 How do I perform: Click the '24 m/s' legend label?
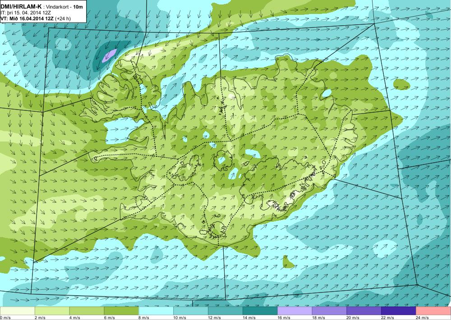(423, 318)
